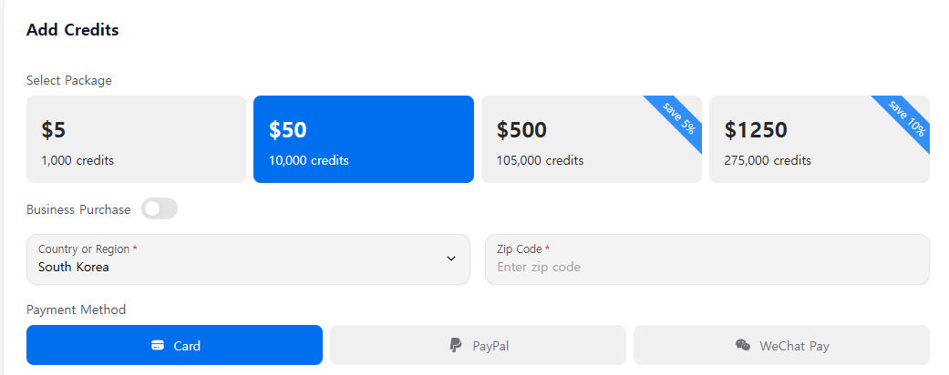Select the $5 package for 1,000 credits
This screenshot has width=949, height=375.
tap(136, 139)
